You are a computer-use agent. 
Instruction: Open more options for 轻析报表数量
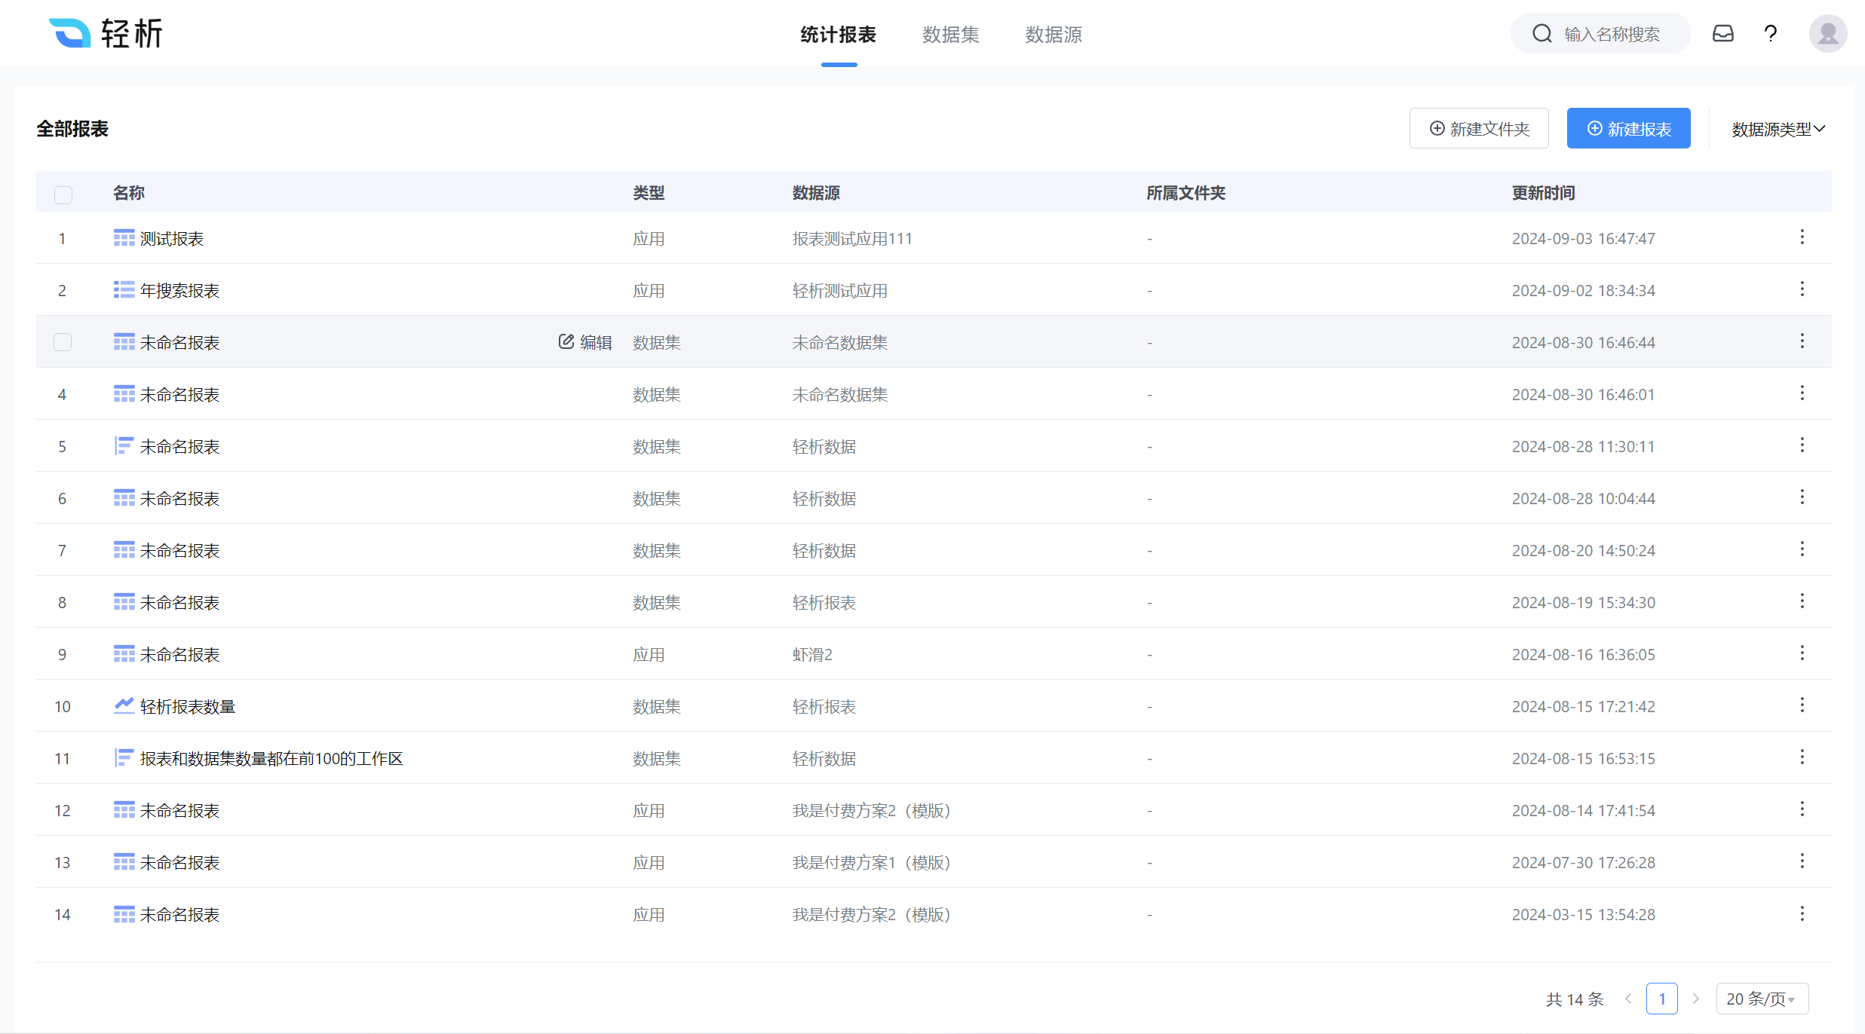[x=1802, y=705]
